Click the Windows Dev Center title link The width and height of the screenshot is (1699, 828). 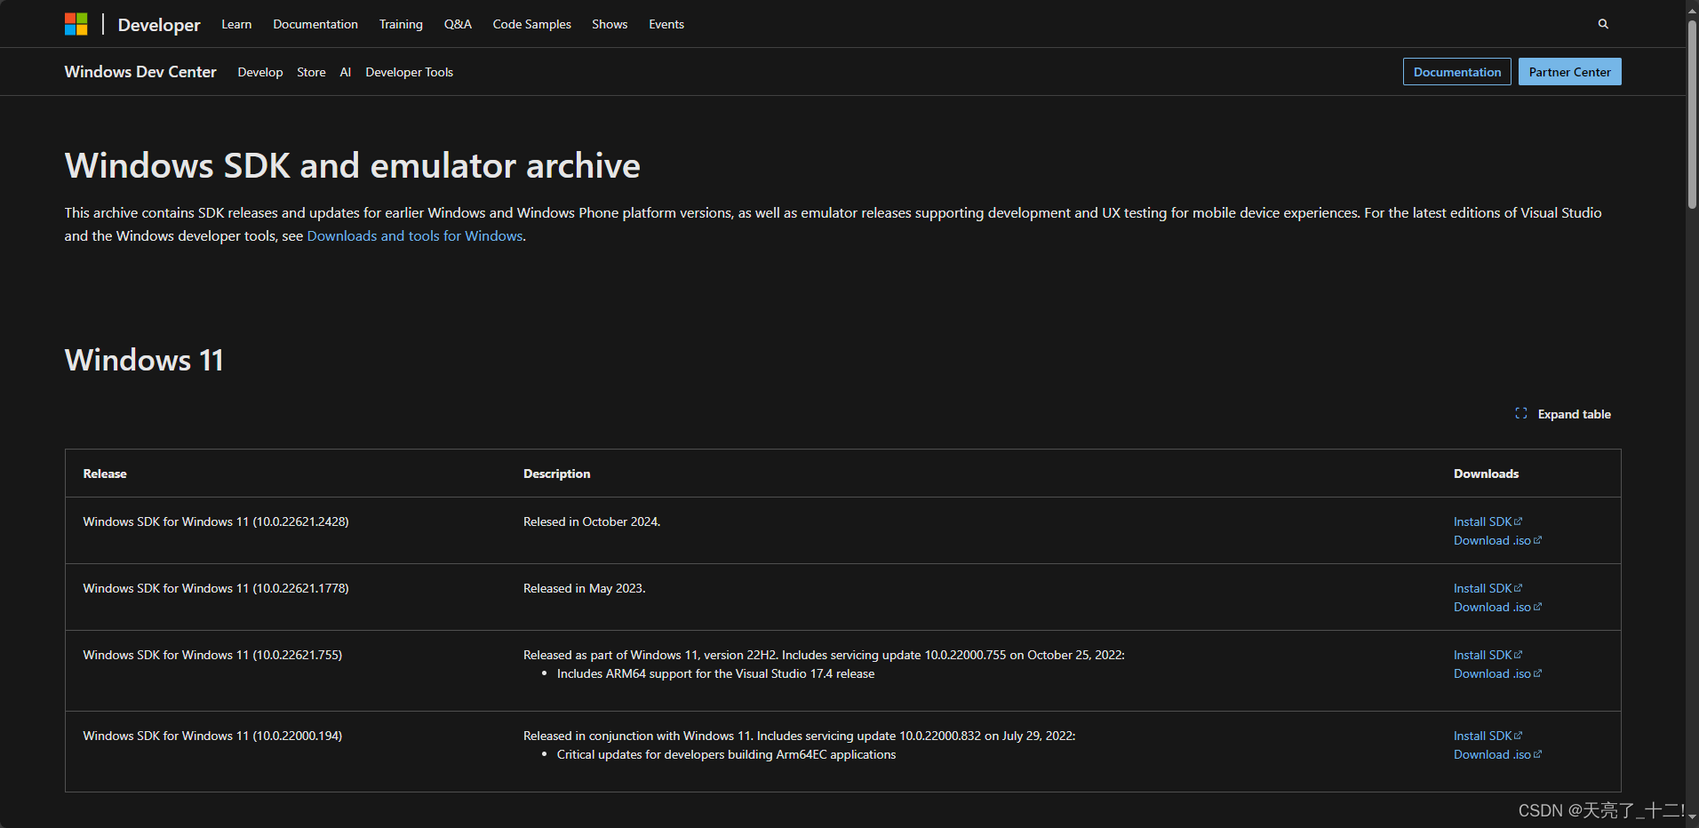(x=140, y=72)
